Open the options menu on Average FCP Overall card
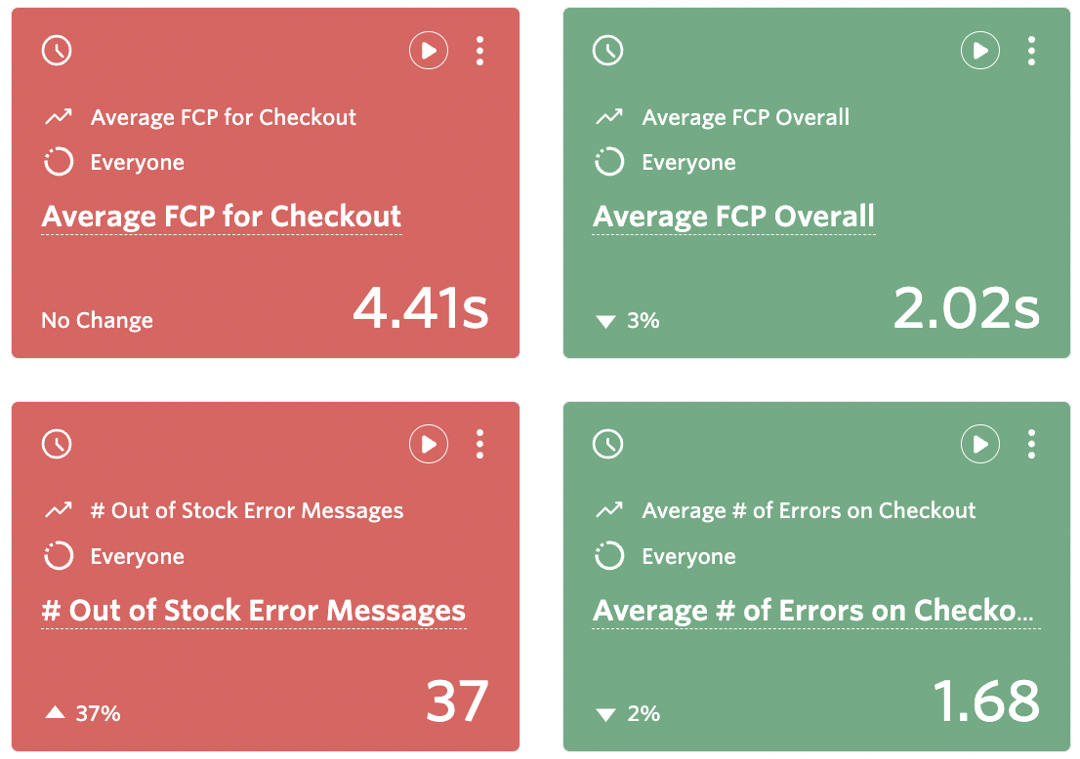Viewport: 1080px width, 759px height. click(x=1032, y=51)
